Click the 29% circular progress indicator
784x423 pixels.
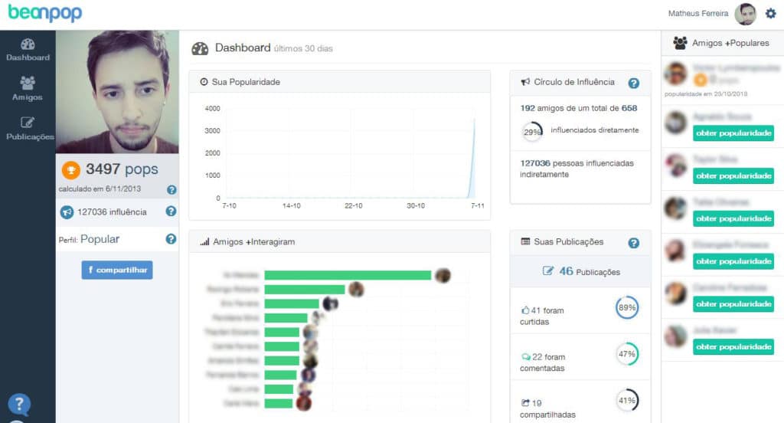pyautogui.click(x=532, y=132)
